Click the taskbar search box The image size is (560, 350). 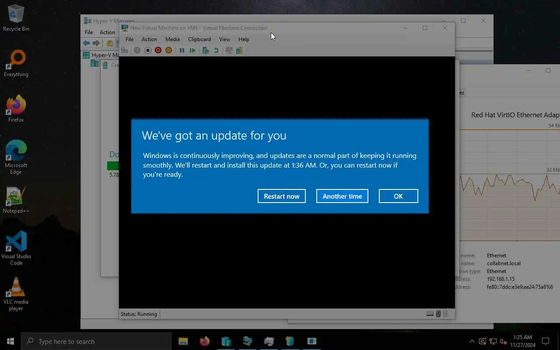coord(96,341)
